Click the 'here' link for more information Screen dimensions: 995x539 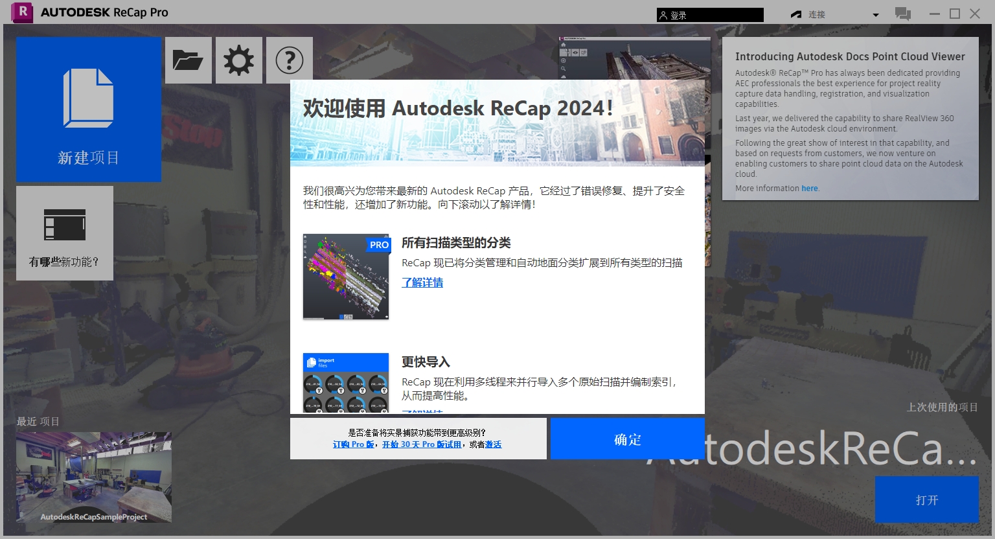point(810,189)
